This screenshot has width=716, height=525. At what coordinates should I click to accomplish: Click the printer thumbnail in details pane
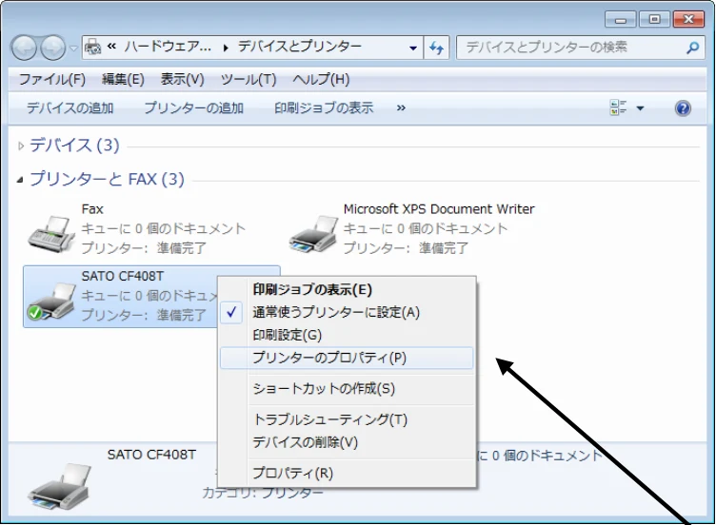[x=59, y=486]
